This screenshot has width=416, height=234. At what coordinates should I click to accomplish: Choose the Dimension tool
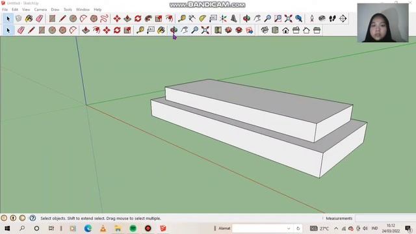pos(192,19)
